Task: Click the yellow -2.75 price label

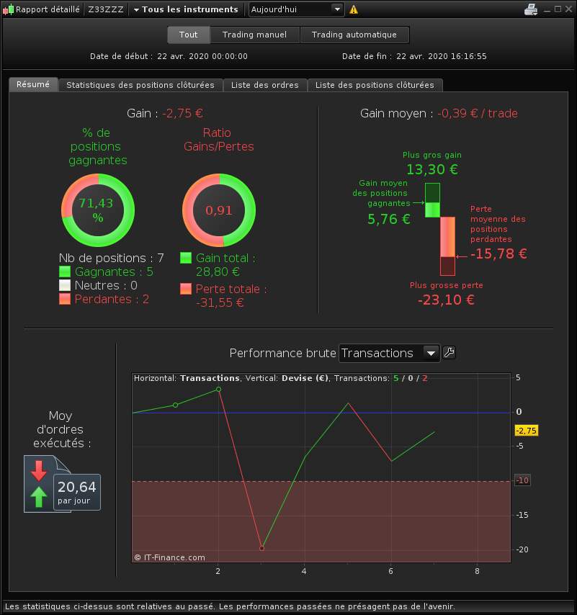Action: (x=526, y=431)
